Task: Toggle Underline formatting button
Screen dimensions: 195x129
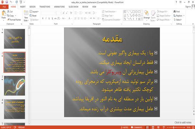Action: pos(49,18)
